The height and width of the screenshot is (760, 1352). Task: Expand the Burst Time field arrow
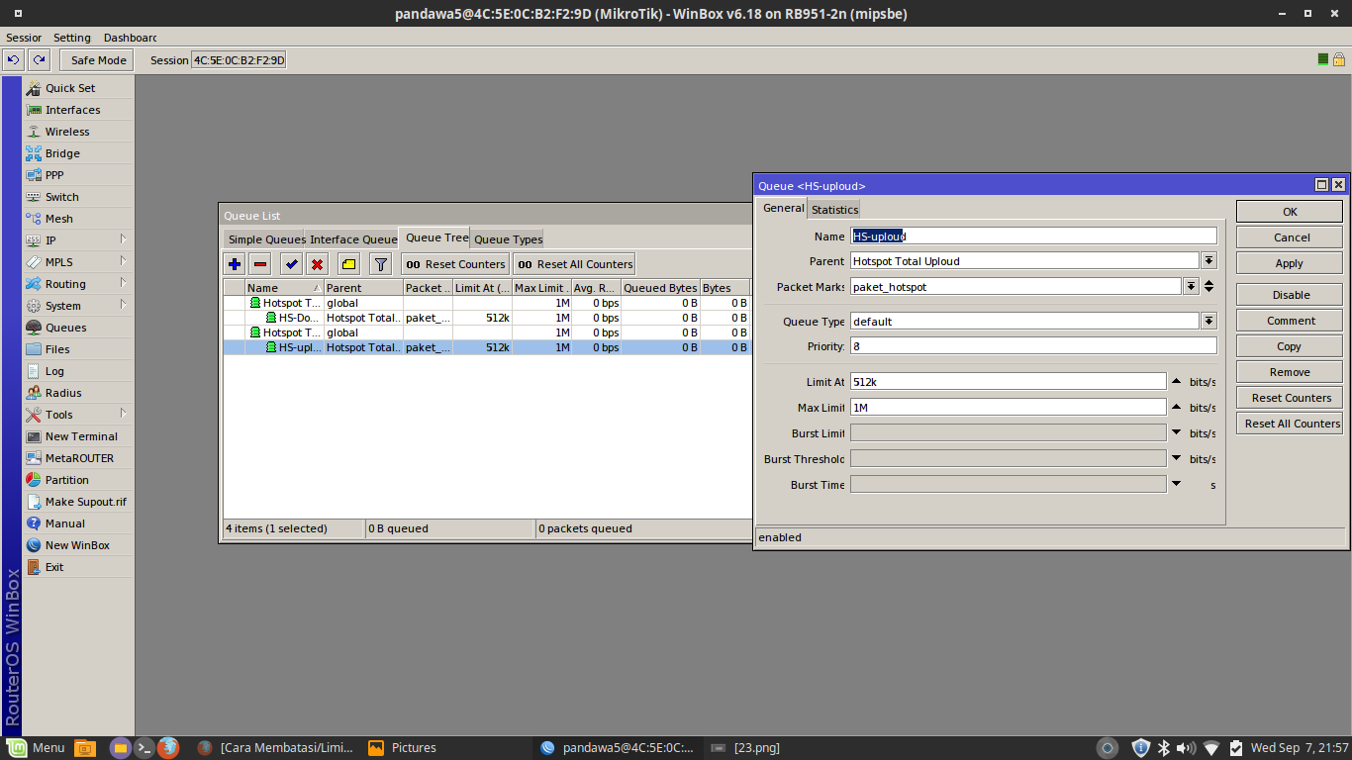[x=1176, y=485]
